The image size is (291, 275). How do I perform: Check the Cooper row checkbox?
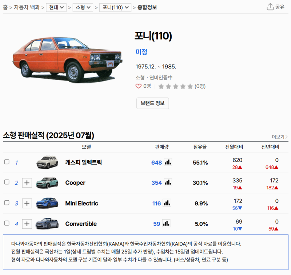tap(7, 182)
